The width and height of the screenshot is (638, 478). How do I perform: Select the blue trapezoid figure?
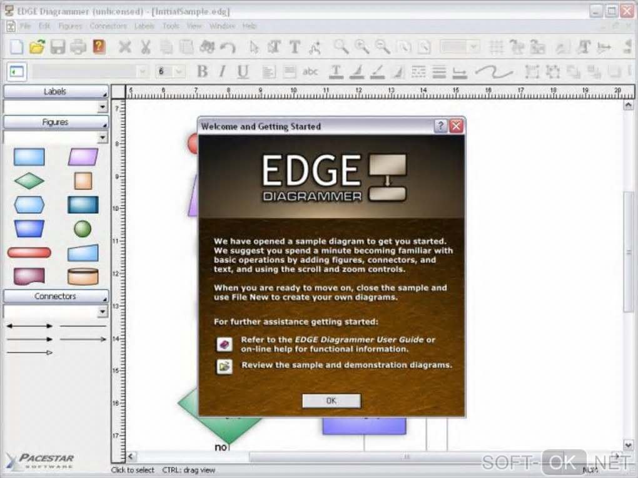point(29,229)
